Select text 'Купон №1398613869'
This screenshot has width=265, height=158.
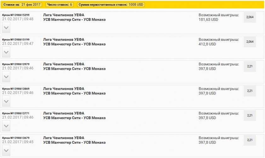16,89
